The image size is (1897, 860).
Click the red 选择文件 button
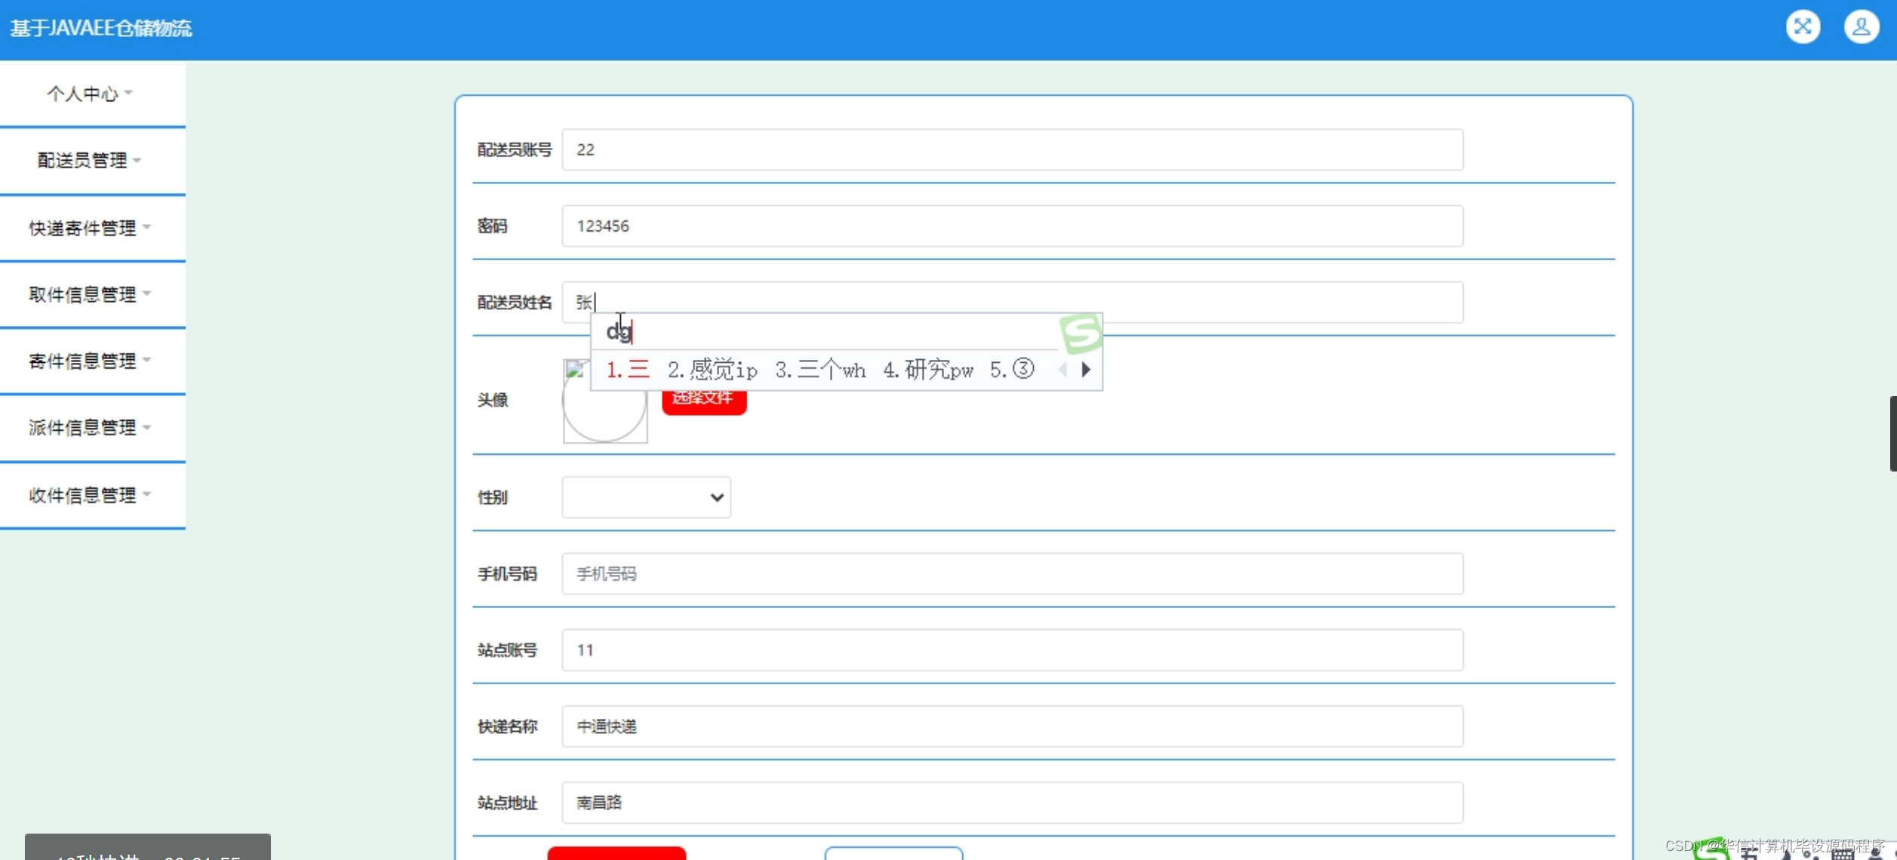[703, 402]
